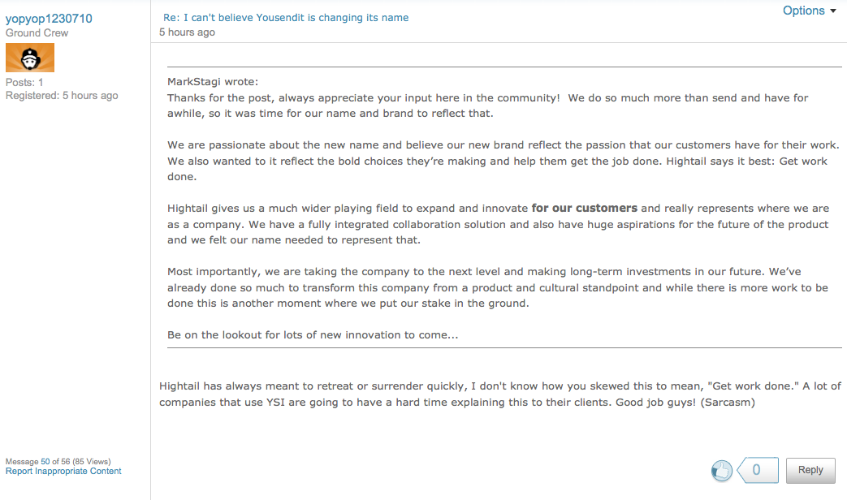Report Inappropriate Content for this post
The image size is (847, 500).
click(x=63, y=471)
